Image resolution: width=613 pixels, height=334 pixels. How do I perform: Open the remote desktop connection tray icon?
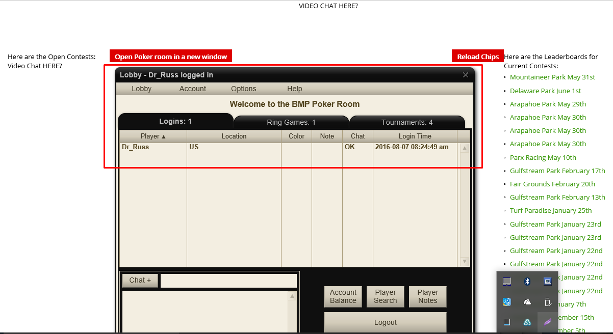547,281
